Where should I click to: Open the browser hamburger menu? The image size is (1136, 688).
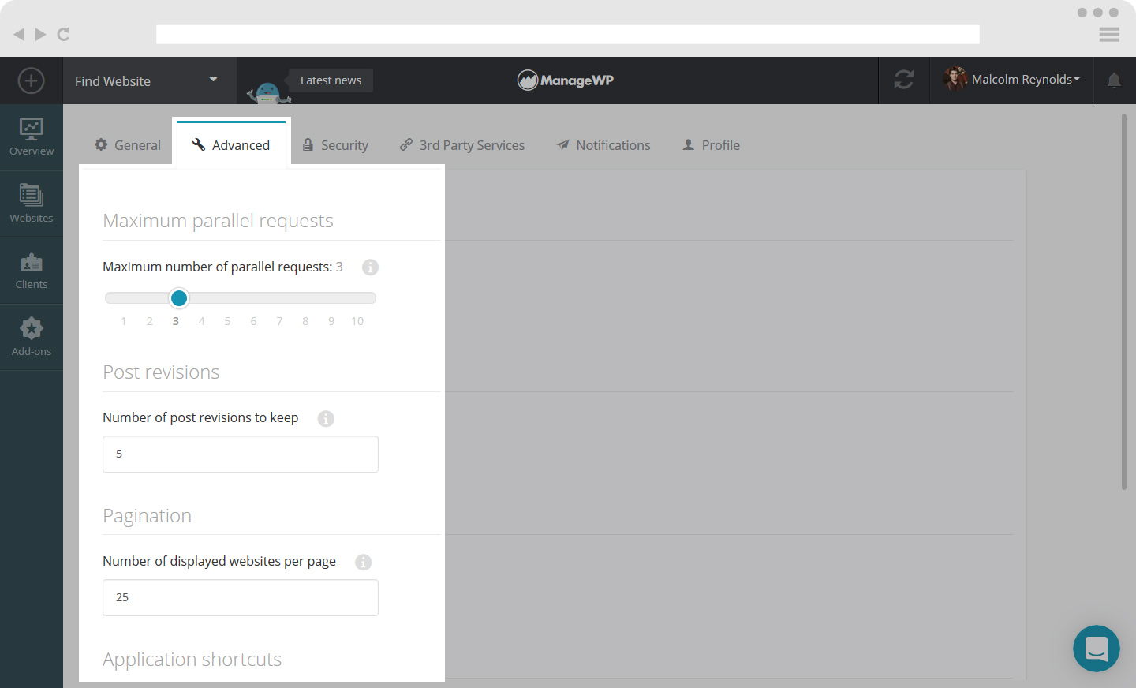click(x=1109, y=34)
